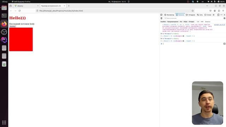The width and height of the screenshot is (226, 127).
Task: Expand the logged userId Object entry
Action: click(163, 25)
